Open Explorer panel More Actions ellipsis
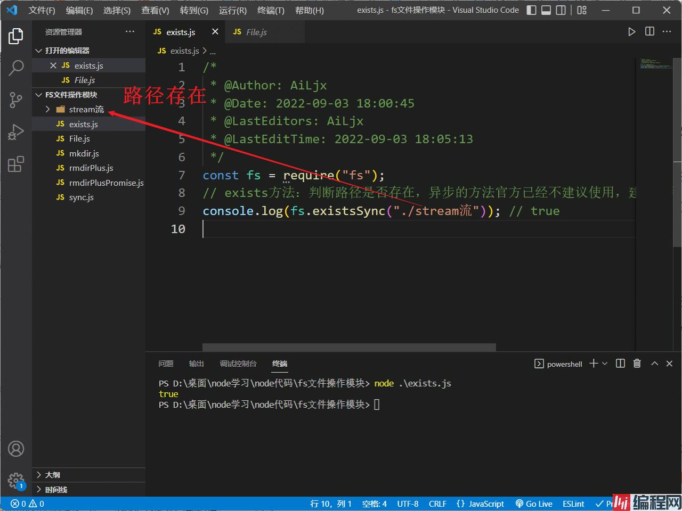This screenshot has height=511, width=682. point(130,32)
